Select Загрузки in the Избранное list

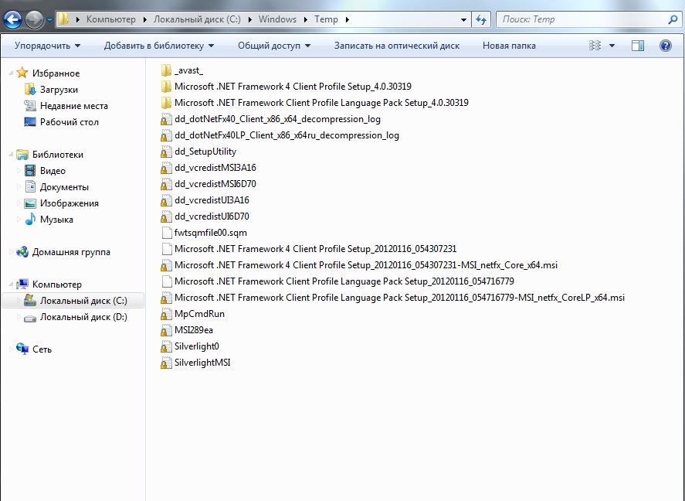coord(59,90)
